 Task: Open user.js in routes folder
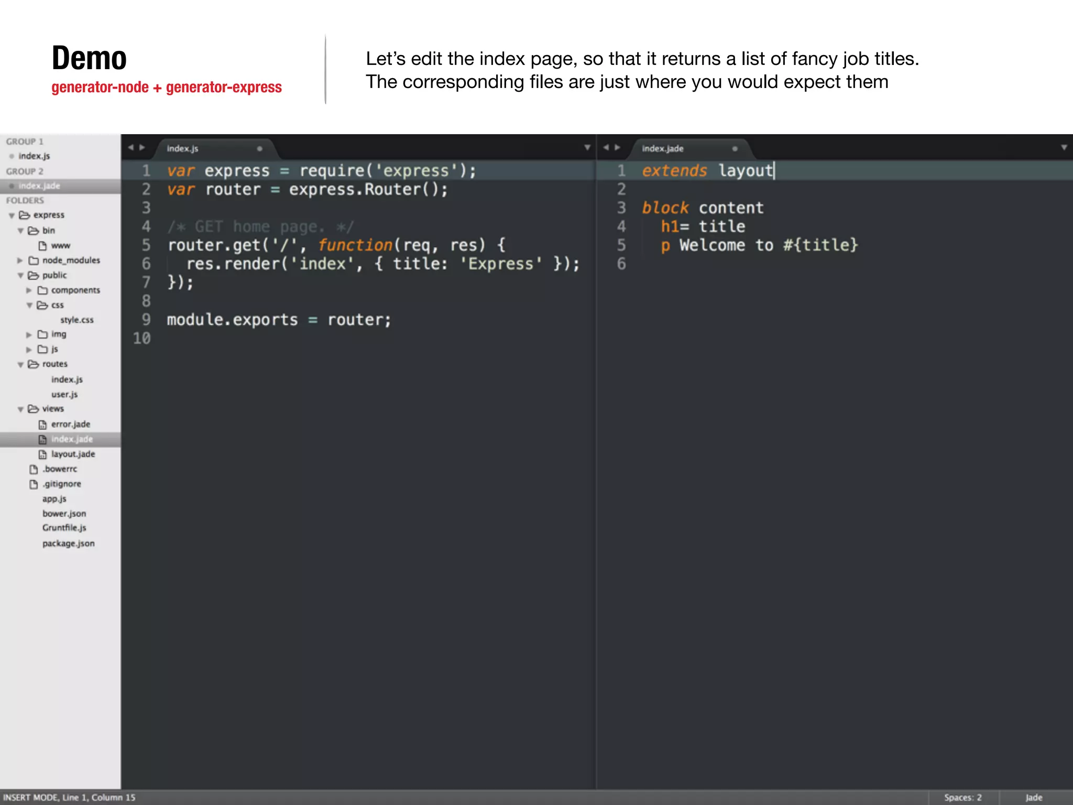point(64,394)
